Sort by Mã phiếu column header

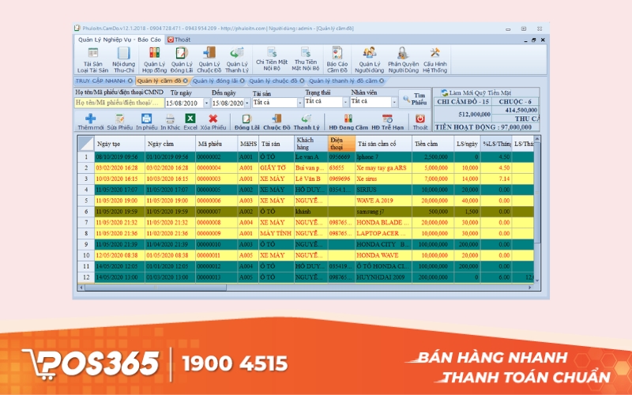point(216,144)
